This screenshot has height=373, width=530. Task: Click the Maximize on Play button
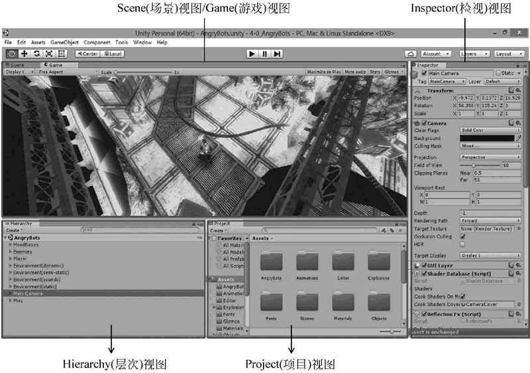point(323,71)
